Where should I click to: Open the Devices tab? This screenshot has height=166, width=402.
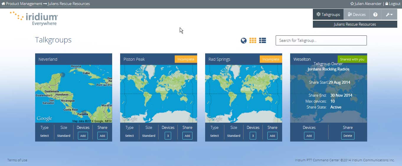pyautogui.click(x=357, y=14)
